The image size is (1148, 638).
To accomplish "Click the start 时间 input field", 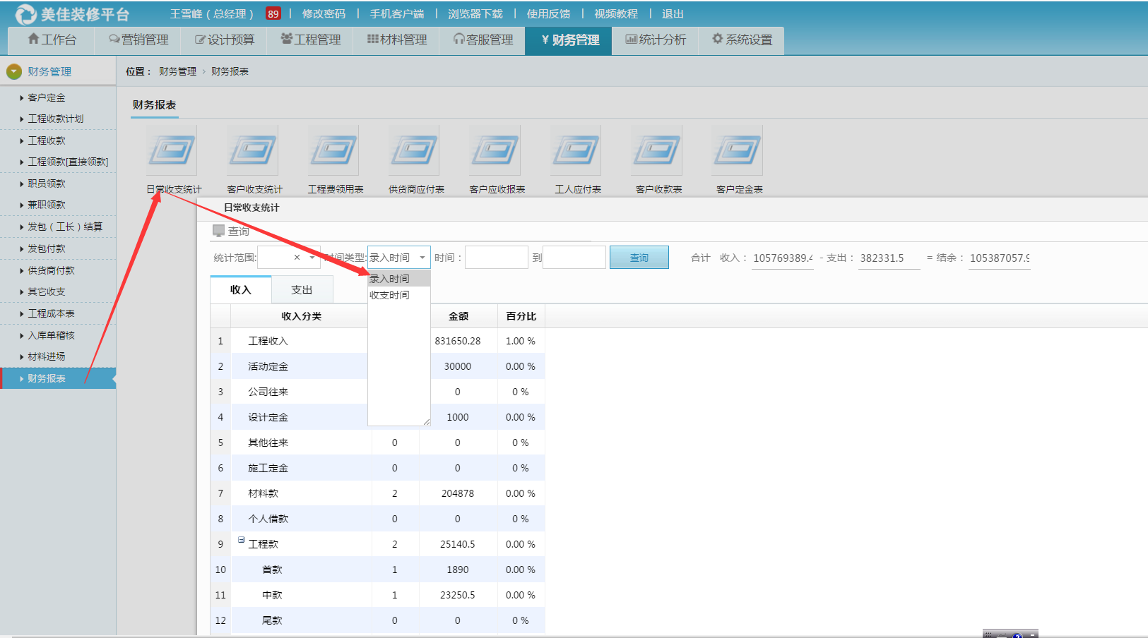I will click(496, 257).
